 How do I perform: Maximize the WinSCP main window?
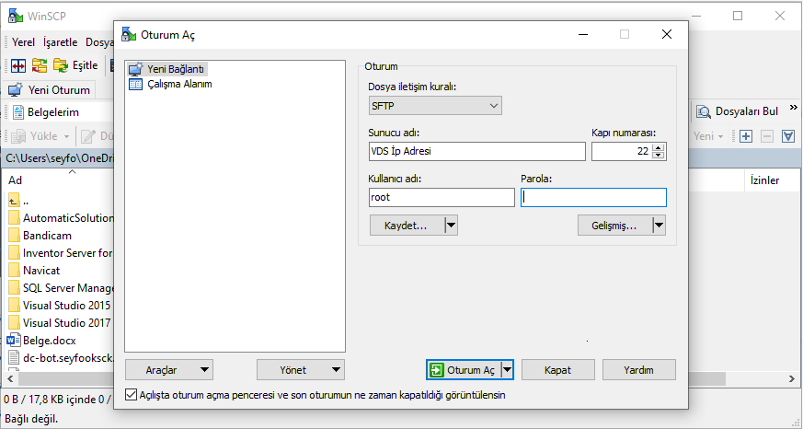coord(738,16)
